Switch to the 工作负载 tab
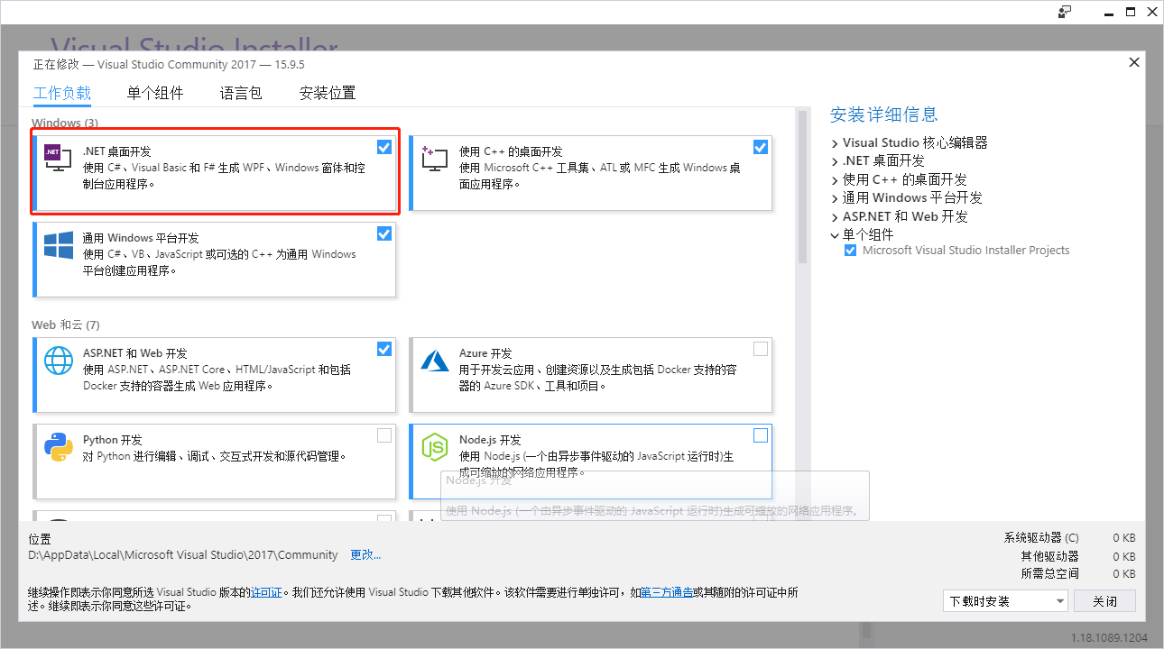 62,93
